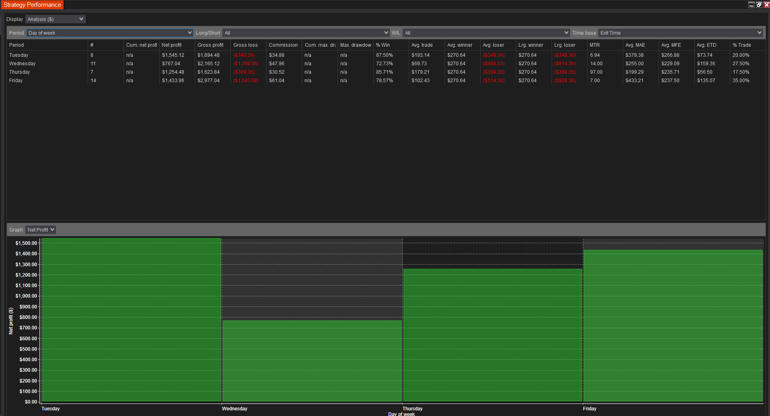Sort by the Avg. loser column header
Screen dimensions: 770x416
498,45
